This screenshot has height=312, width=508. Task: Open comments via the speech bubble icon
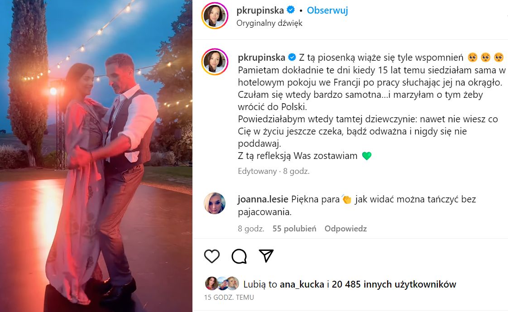(x=239, y=256)
